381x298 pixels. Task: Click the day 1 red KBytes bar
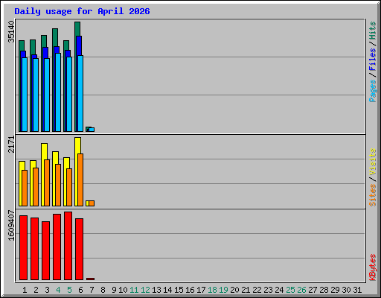[23, 248]
